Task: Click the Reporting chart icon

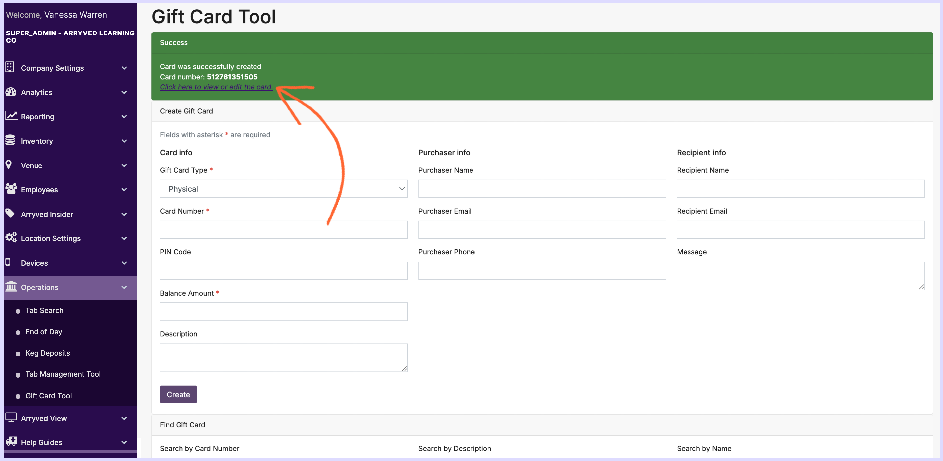Action: (11, 116)
